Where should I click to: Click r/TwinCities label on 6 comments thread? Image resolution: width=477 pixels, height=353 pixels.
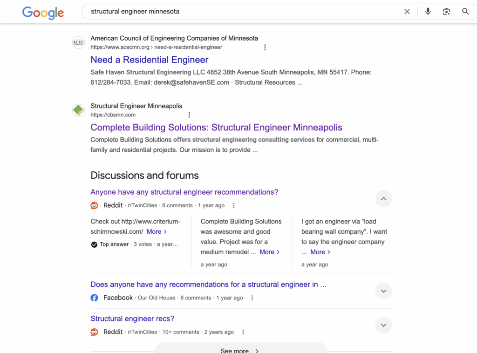[143, 205]
